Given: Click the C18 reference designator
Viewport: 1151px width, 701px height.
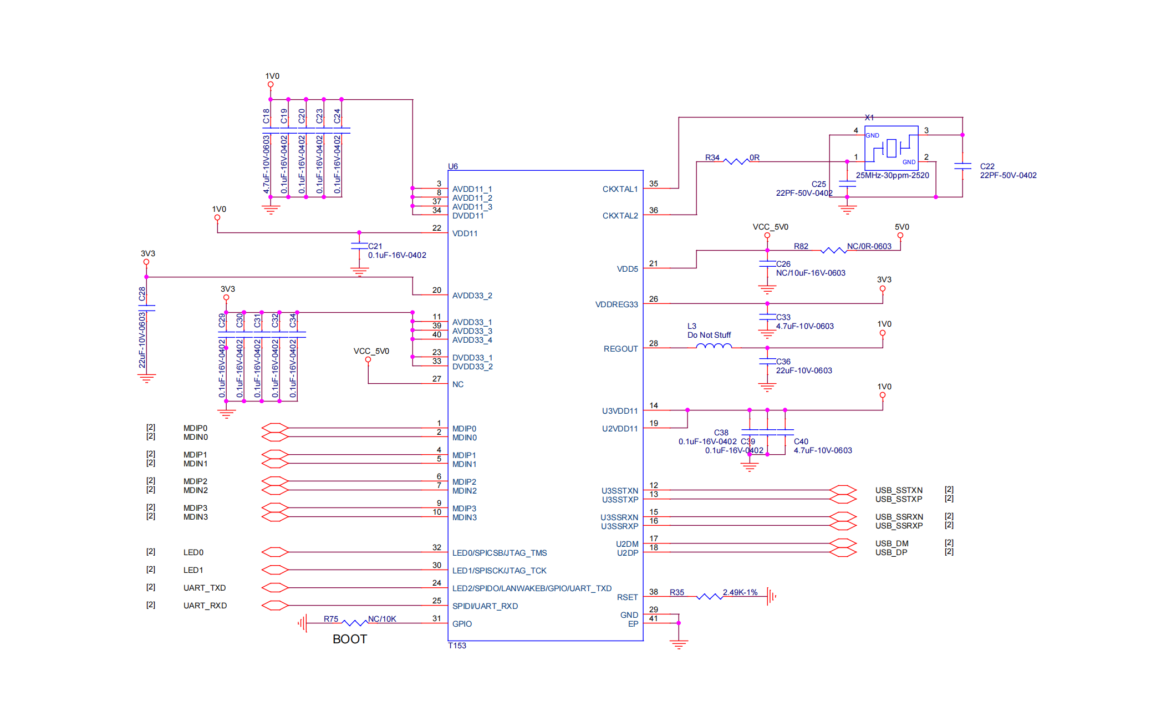Looking at the screenshot, I should click(x=266, y=116).
